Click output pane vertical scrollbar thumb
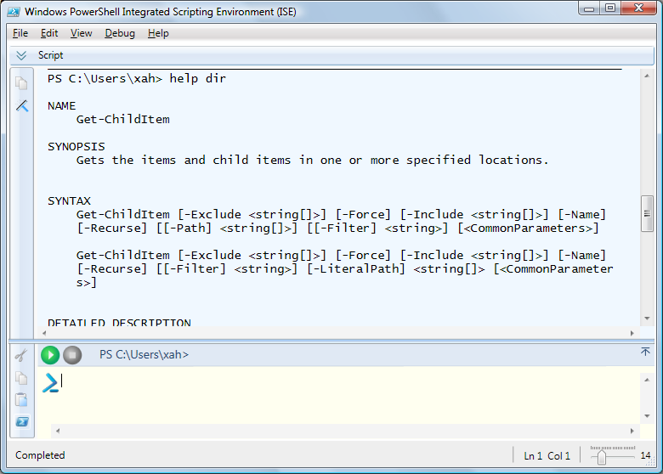This screenshot has height=474, width=663. point(647,213)
